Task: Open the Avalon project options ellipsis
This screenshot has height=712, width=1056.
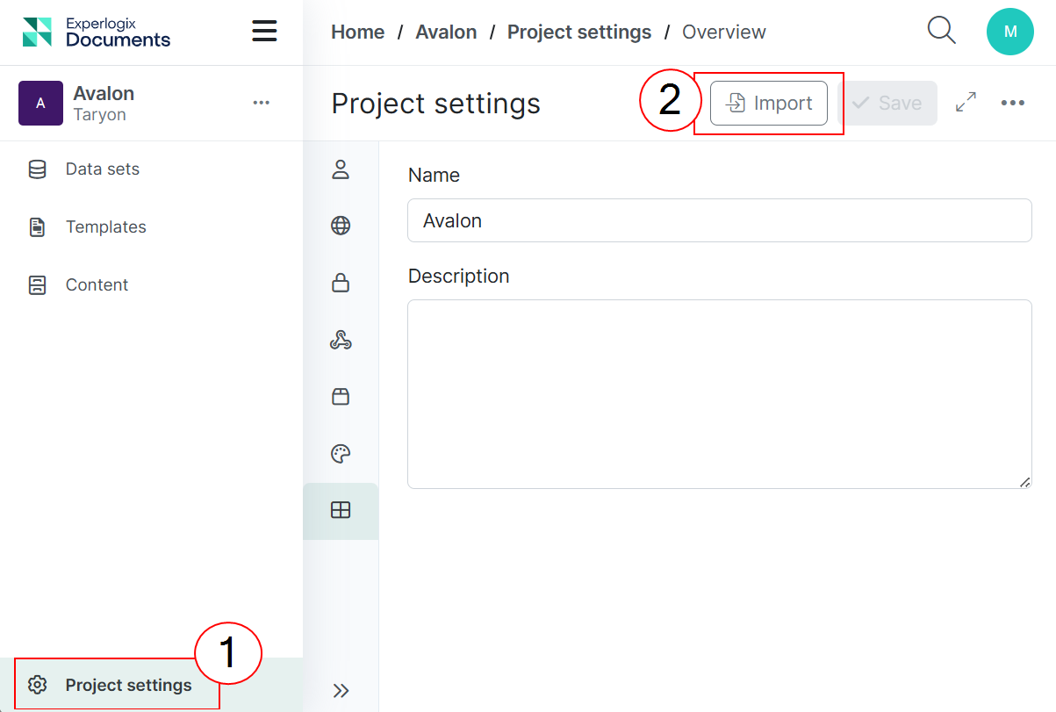Action: tap(261, 103)
